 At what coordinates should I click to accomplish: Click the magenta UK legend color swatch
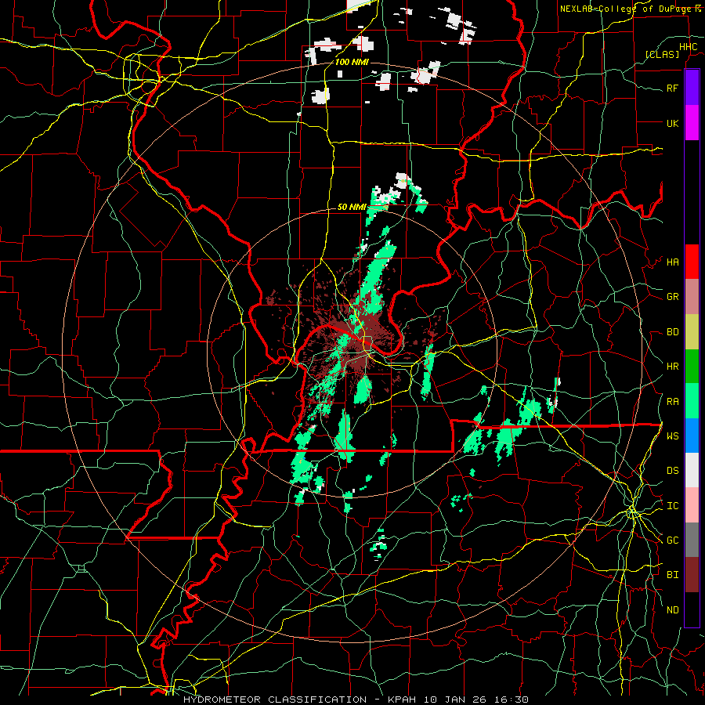coord(692,123)
